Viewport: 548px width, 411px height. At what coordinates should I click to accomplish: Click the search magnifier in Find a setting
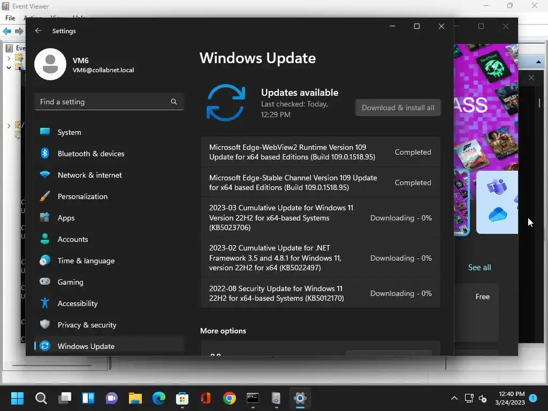click(x=174, y=102)
